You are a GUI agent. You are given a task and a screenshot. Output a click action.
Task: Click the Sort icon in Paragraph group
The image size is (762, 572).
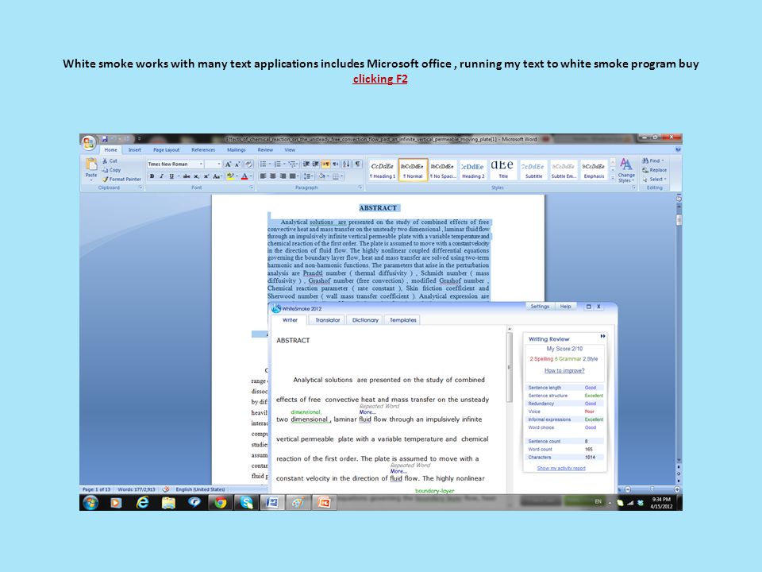pyautogui.click(x=346, y=164)
